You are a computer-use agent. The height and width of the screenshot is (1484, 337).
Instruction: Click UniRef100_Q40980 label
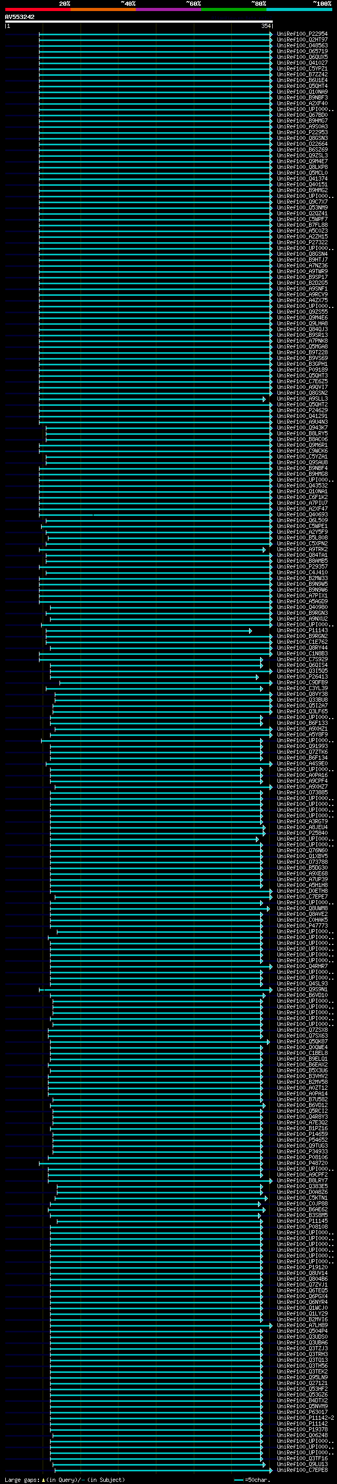302,607
